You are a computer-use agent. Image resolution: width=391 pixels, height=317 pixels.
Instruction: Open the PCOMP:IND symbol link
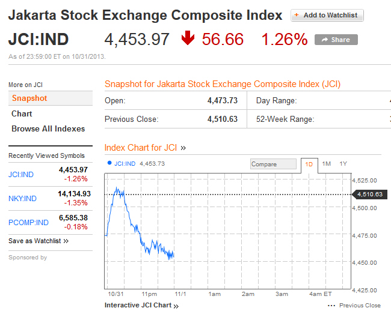[x=28, y=223]
